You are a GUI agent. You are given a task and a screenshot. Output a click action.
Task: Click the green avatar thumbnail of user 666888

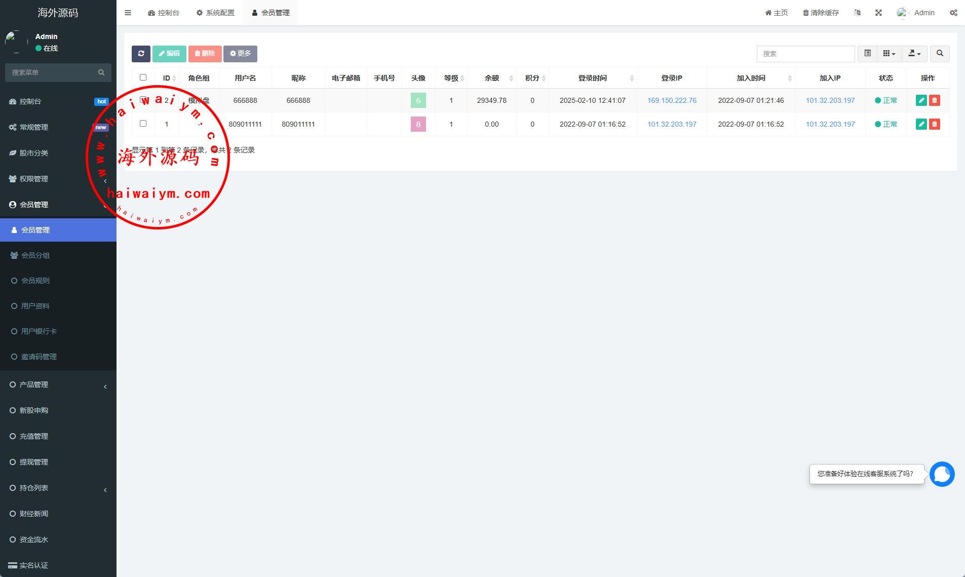point(418,100)
